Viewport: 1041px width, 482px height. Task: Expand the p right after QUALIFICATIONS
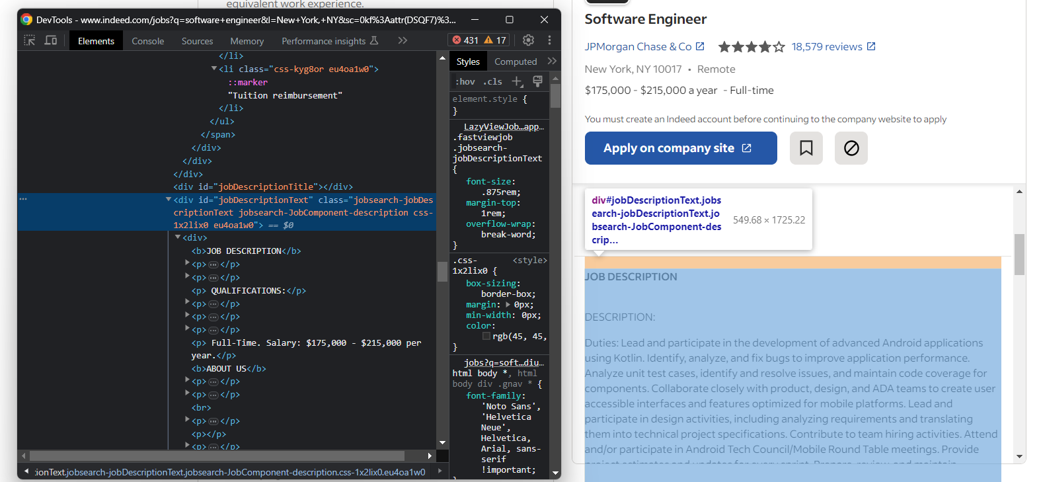point(188,303)
